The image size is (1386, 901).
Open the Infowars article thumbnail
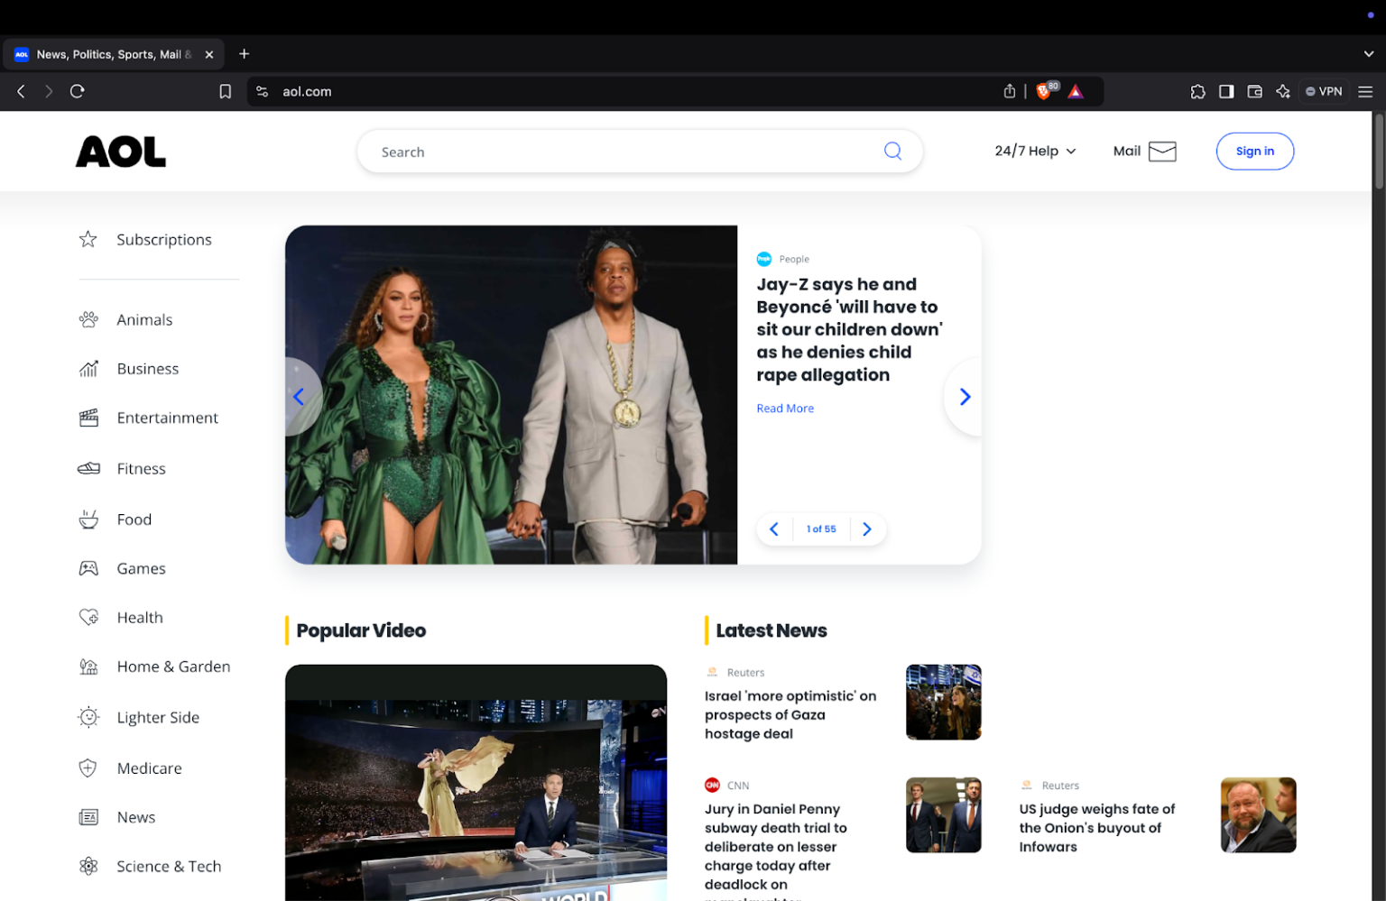tap(1258, 815)
